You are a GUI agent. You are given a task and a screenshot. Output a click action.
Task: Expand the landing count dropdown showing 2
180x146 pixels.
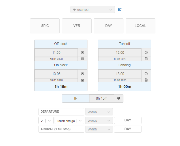(49, 121)
